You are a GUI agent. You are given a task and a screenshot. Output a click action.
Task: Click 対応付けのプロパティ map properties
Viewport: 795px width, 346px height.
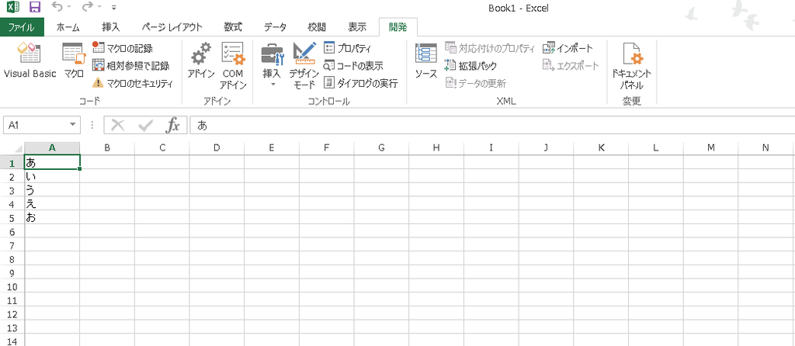[x=490, y=49]
